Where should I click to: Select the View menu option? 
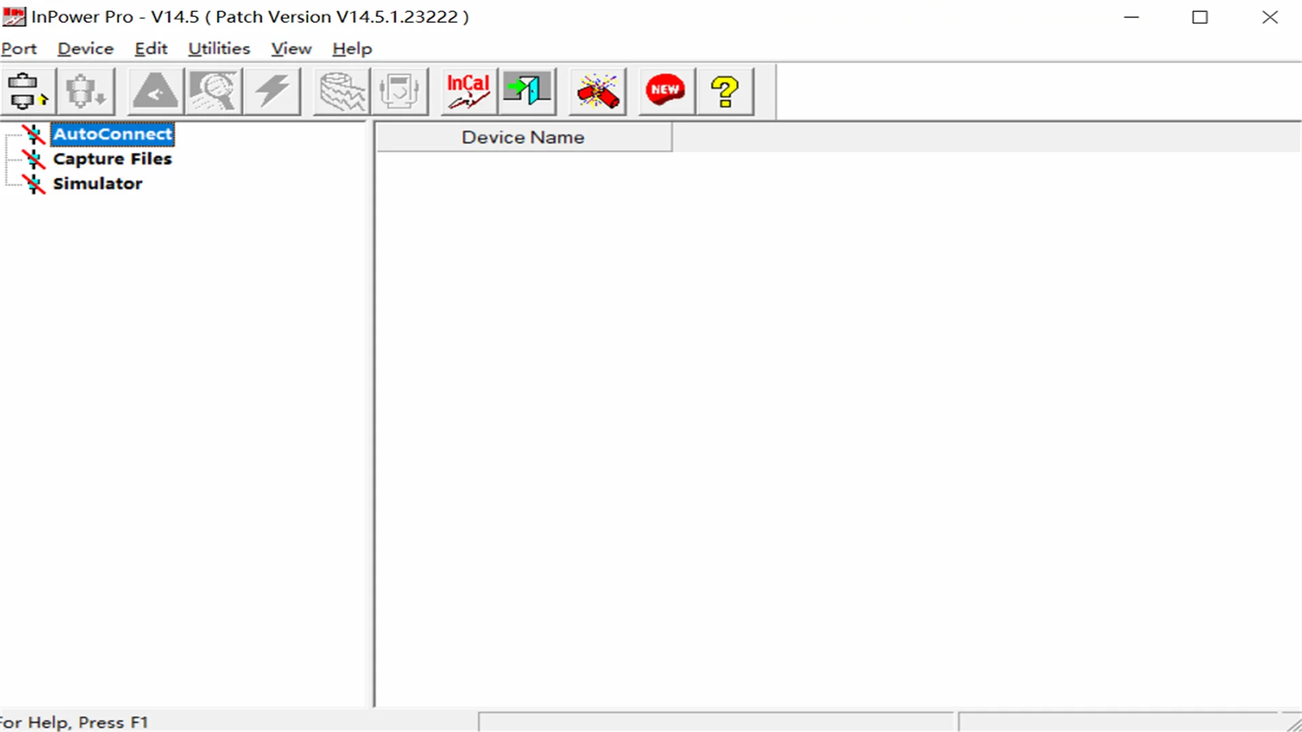tap(291, 48)
